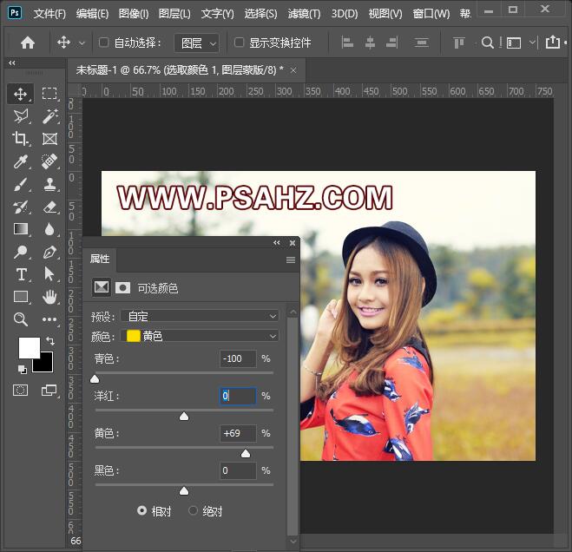The width and height of the screenshot is (572, 552).
Task: Open the 窗口(W) menu
Action: pos(431,14)
